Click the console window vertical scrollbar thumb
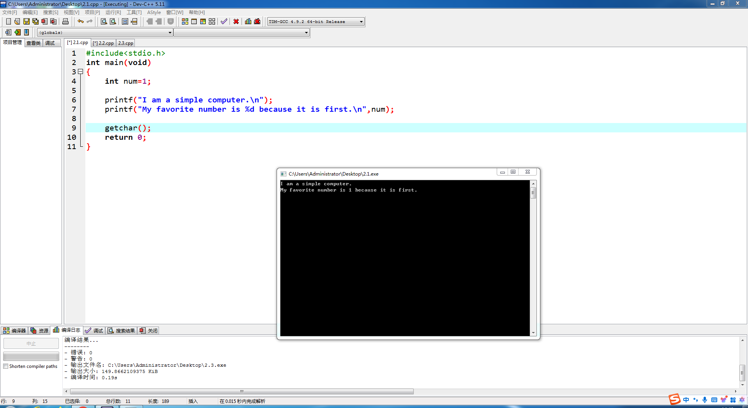The height and width of the screenshot is (408, 748). tap(533, 193)
